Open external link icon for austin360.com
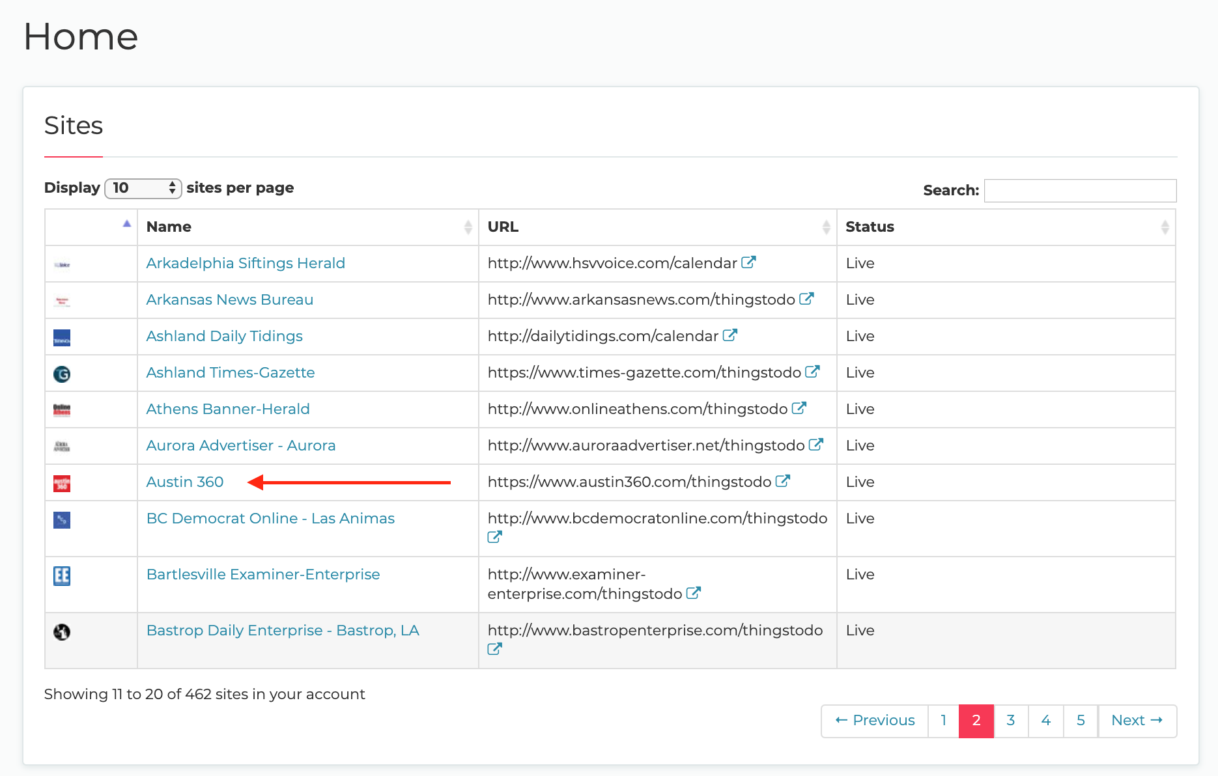The height and width of the screenshot is (776, 1218). click(783, 481)
